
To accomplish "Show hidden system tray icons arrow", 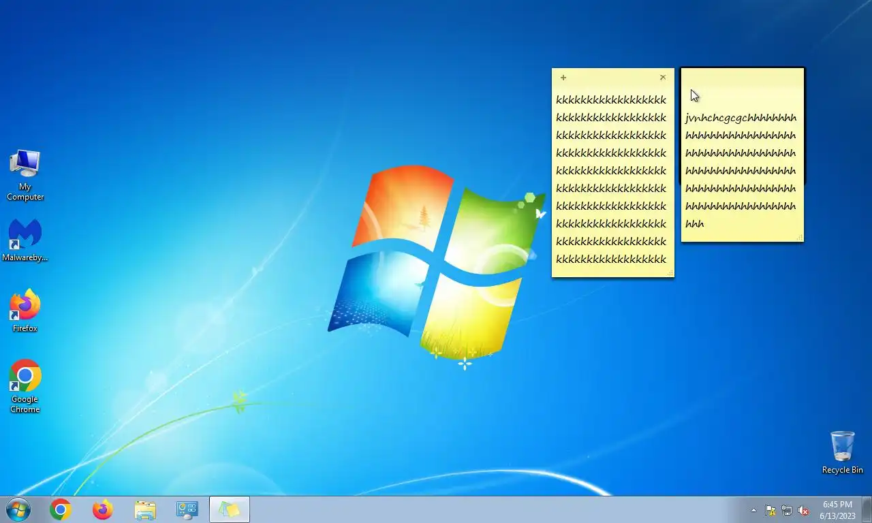I will 753,510.
